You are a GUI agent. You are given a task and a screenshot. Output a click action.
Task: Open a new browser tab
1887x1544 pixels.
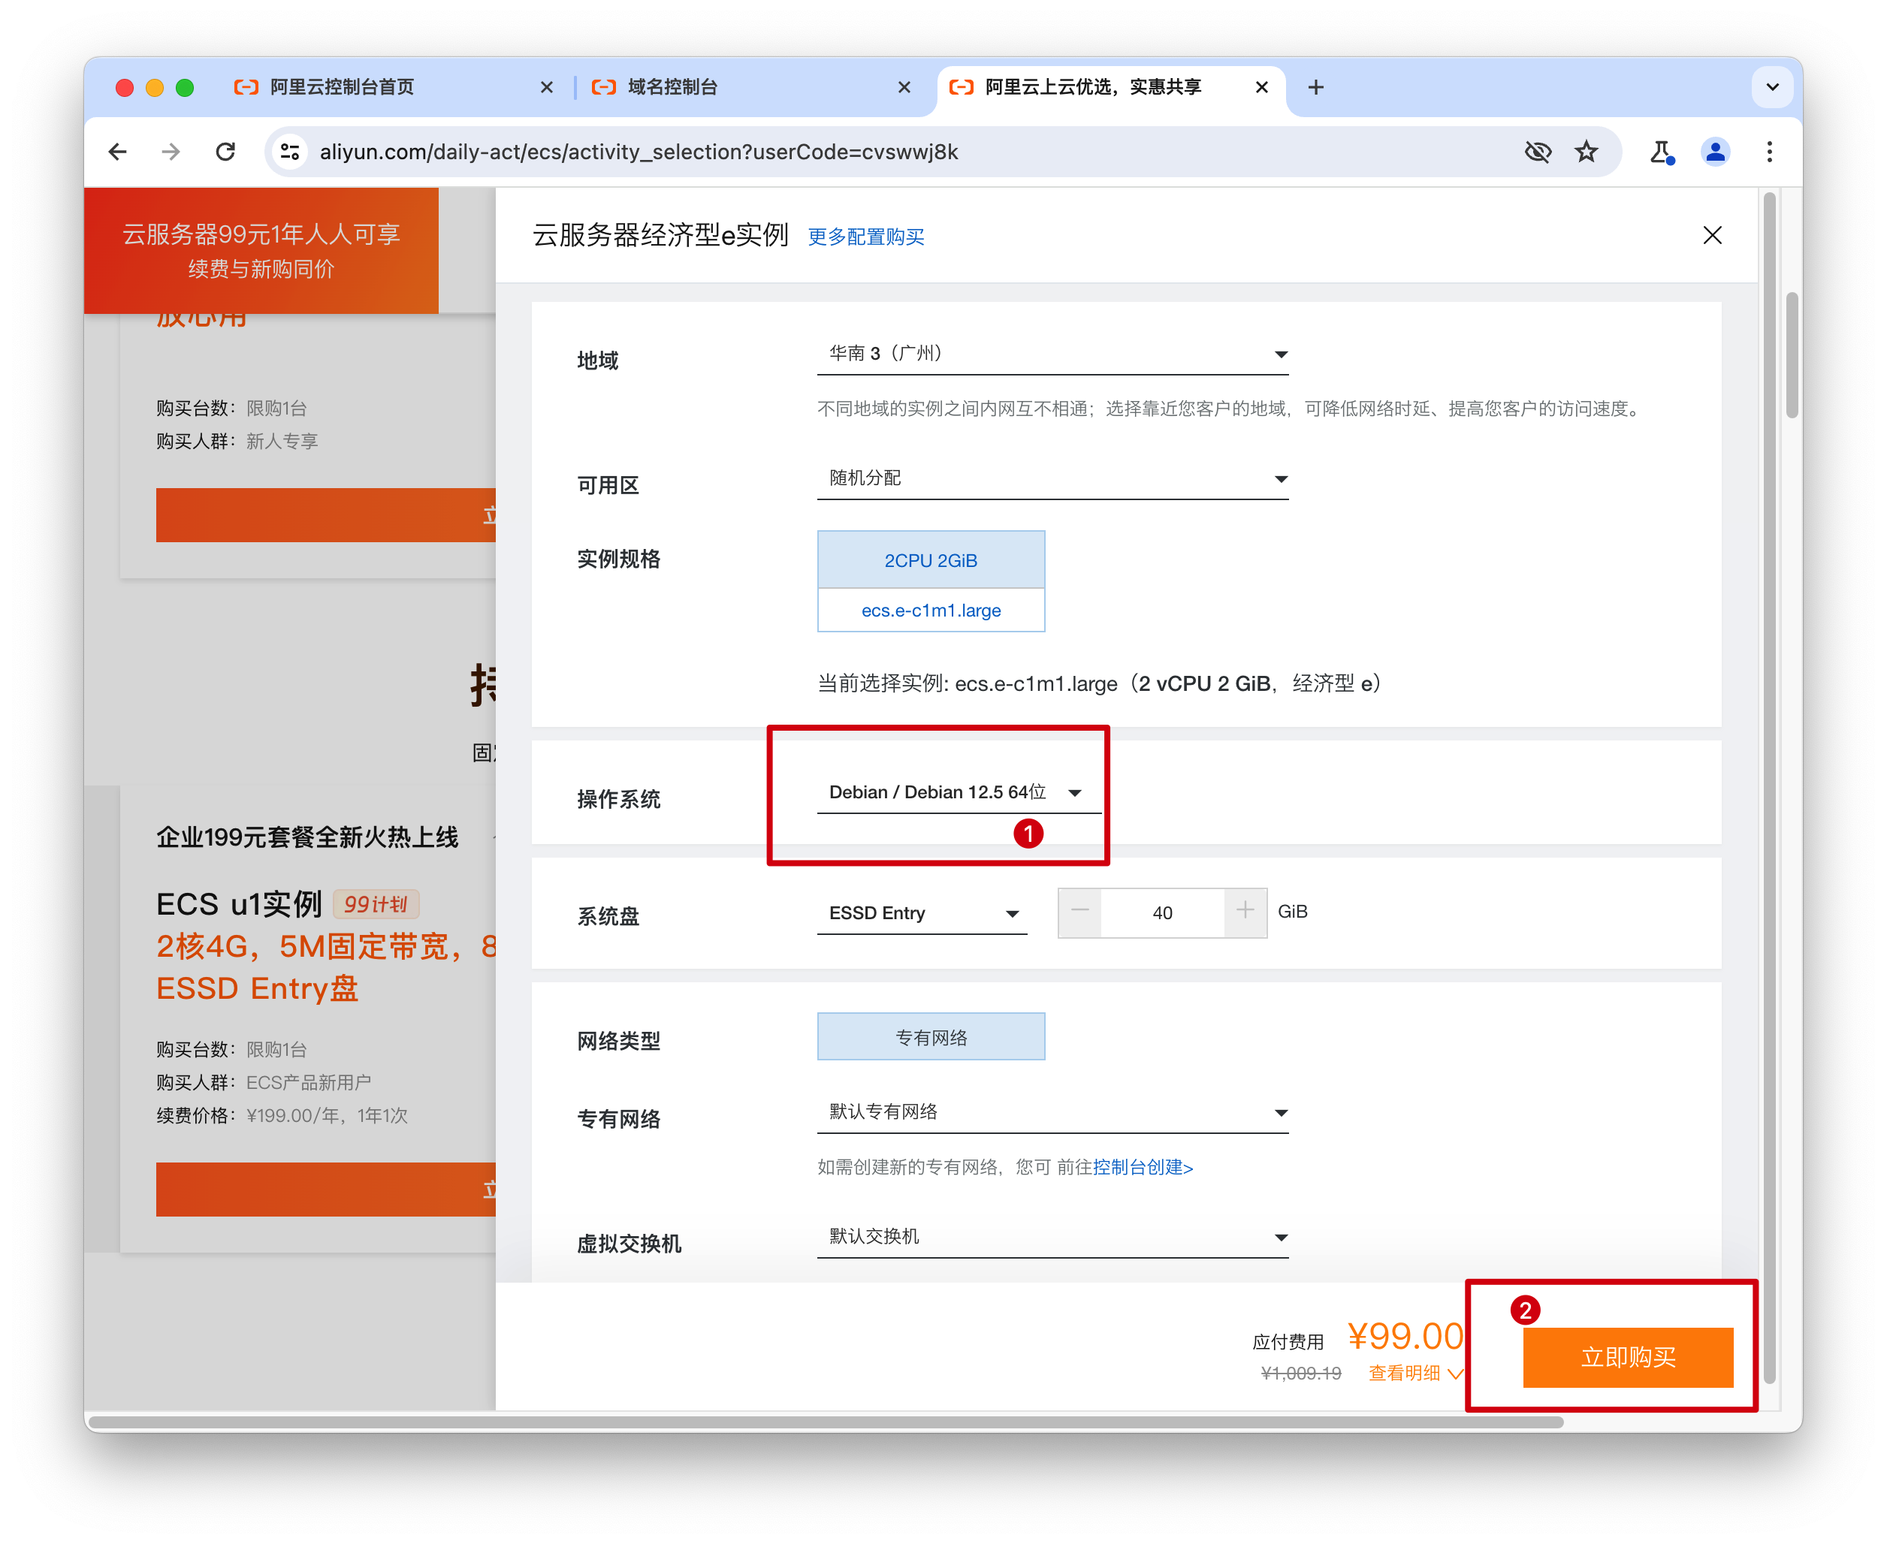pos(1316,87)
